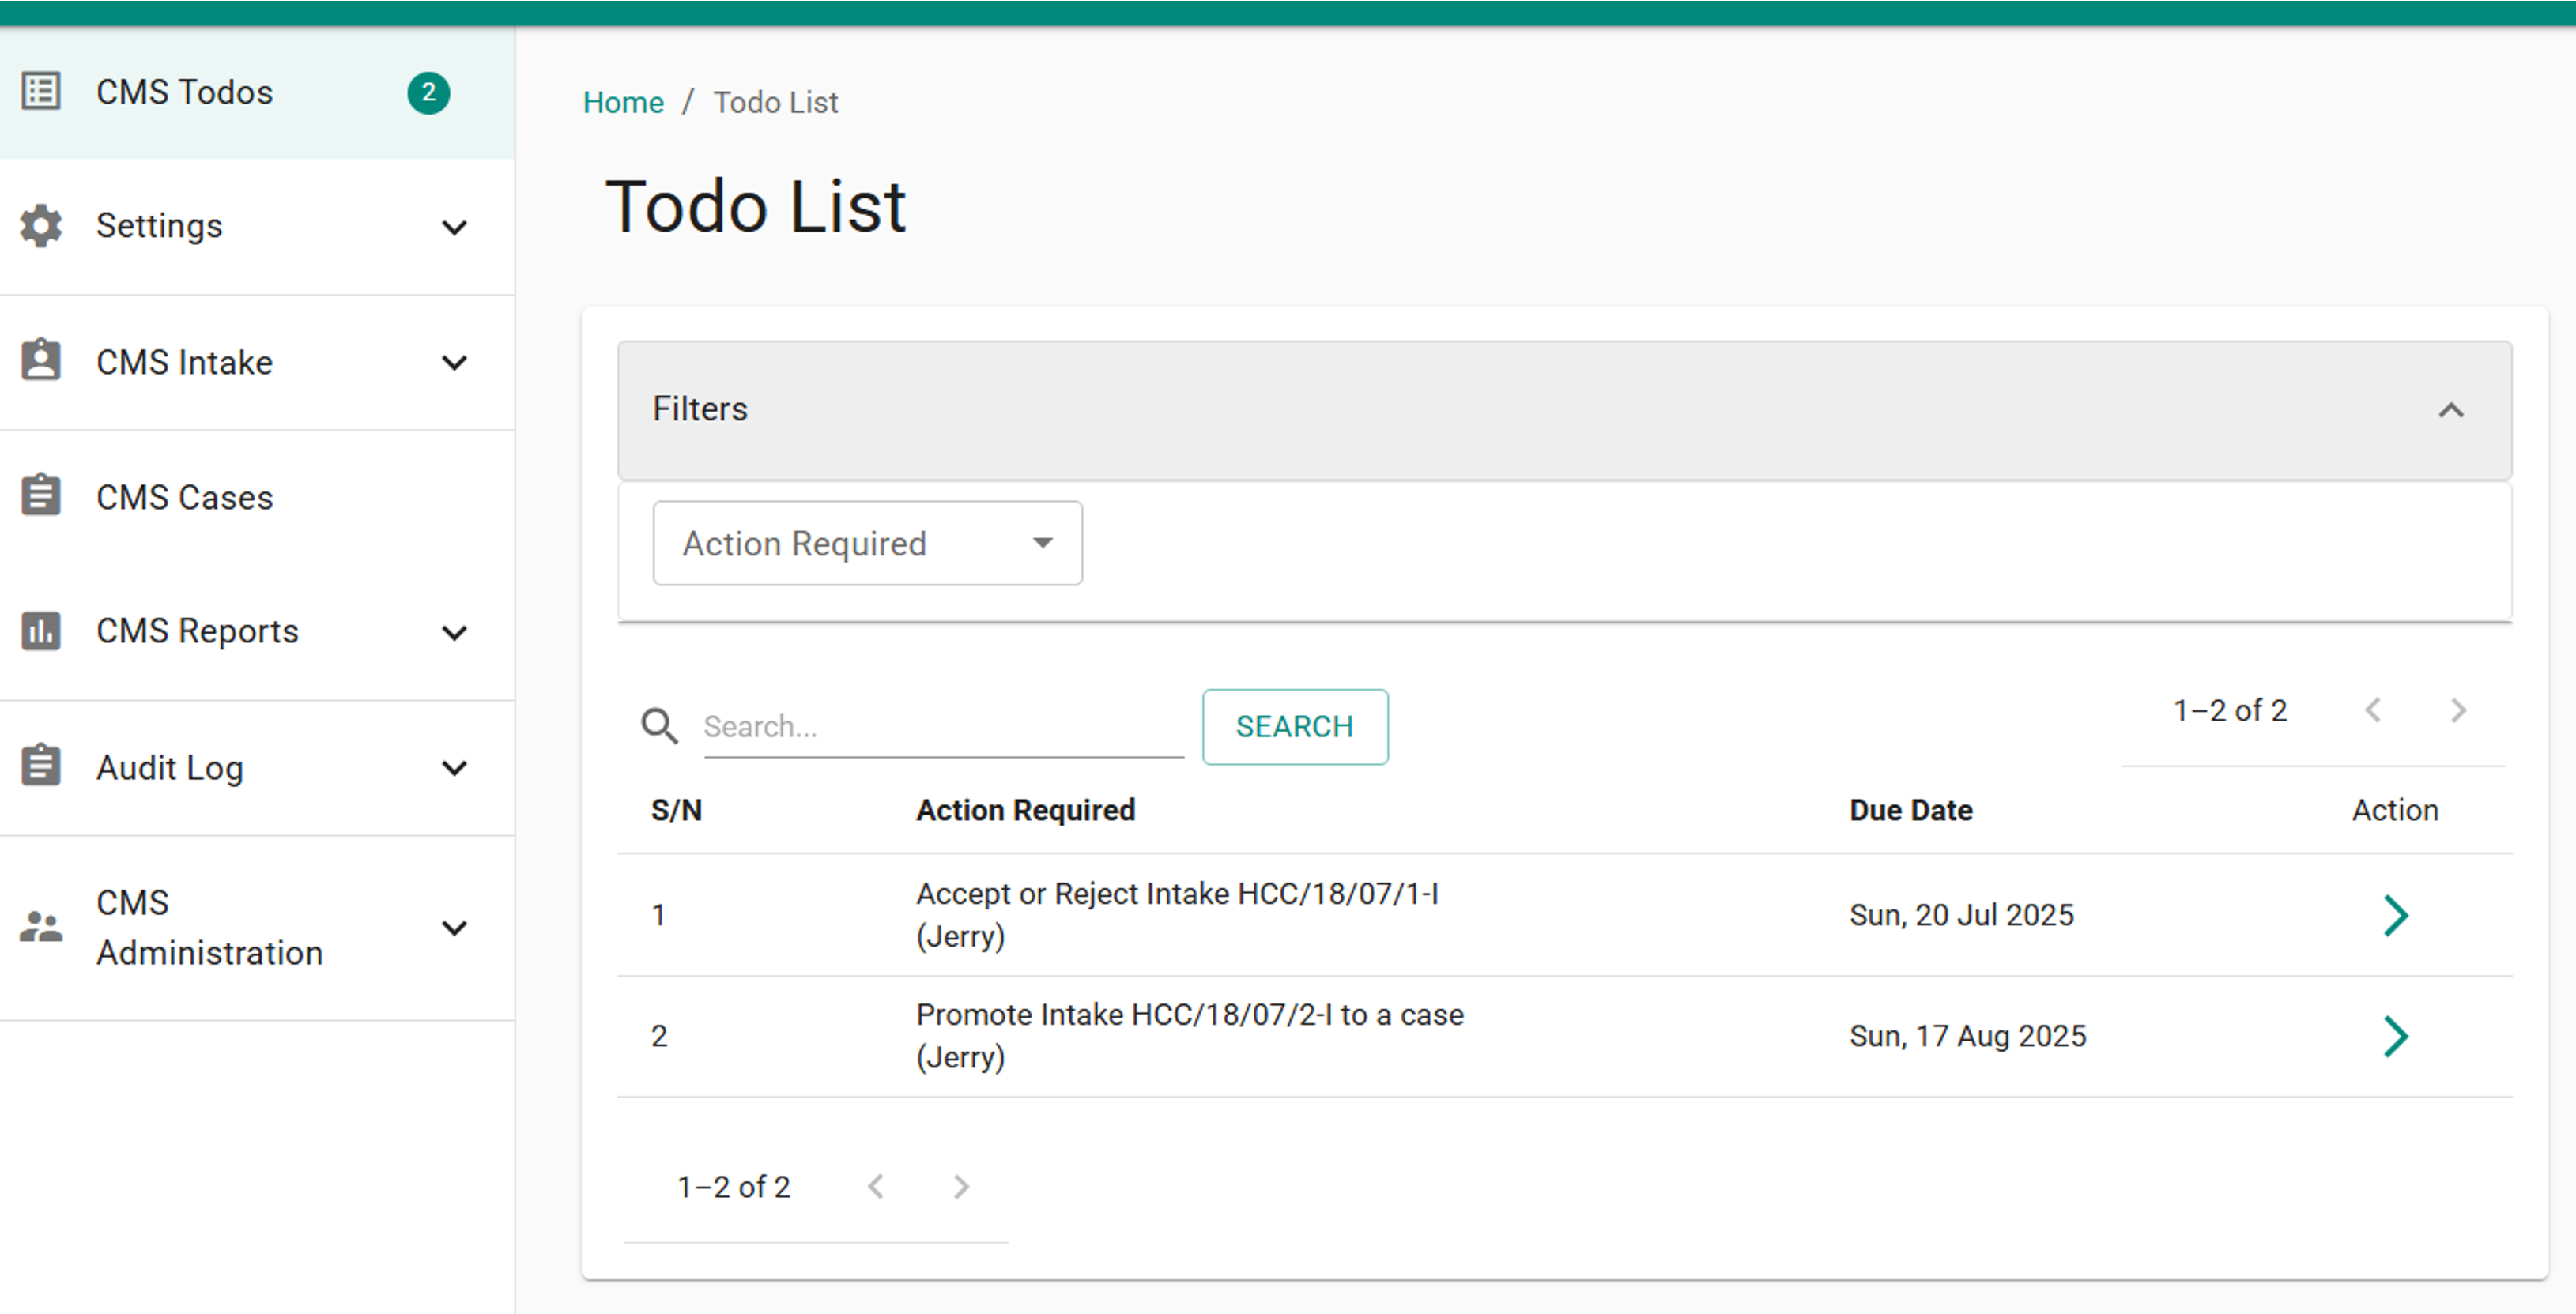
Task: Click the CMS Reports chart icon
Action: tap(41, 631)
